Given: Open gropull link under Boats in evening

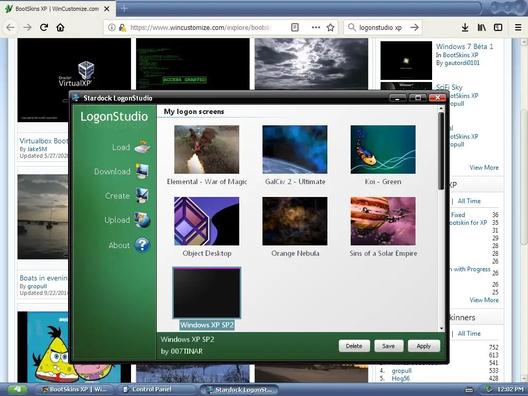Looking at the screenshot, I should [x=37, y=286].
